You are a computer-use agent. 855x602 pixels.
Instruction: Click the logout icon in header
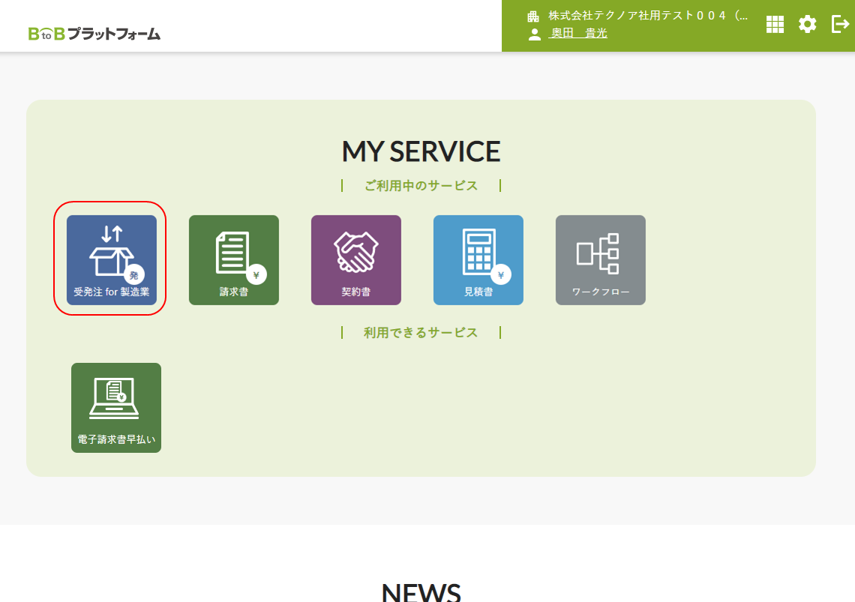(x=840, y=25)
